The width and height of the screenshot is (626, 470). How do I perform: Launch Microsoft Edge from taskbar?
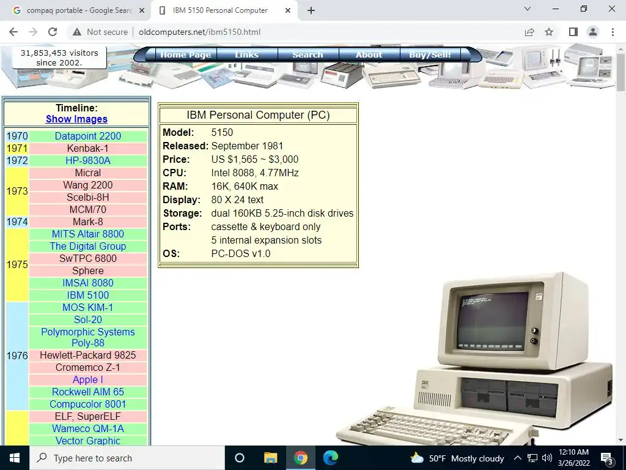pos(331,458)
